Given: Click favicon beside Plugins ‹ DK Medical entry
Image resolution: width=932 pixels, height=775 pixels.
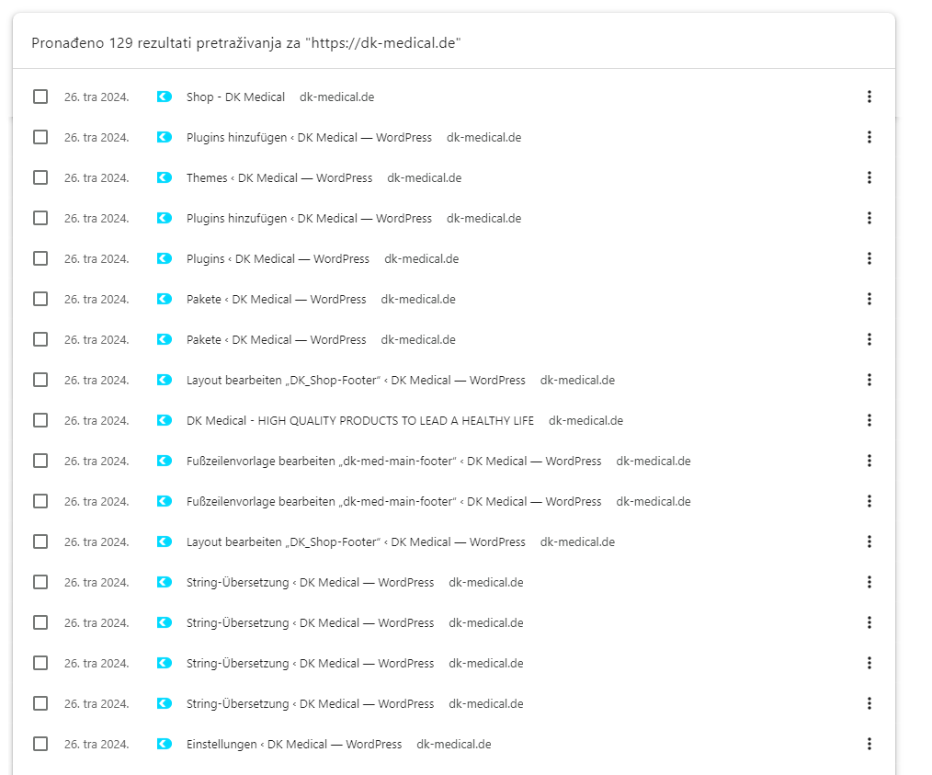Looking at the screenshot, I should tap(164, 258).
